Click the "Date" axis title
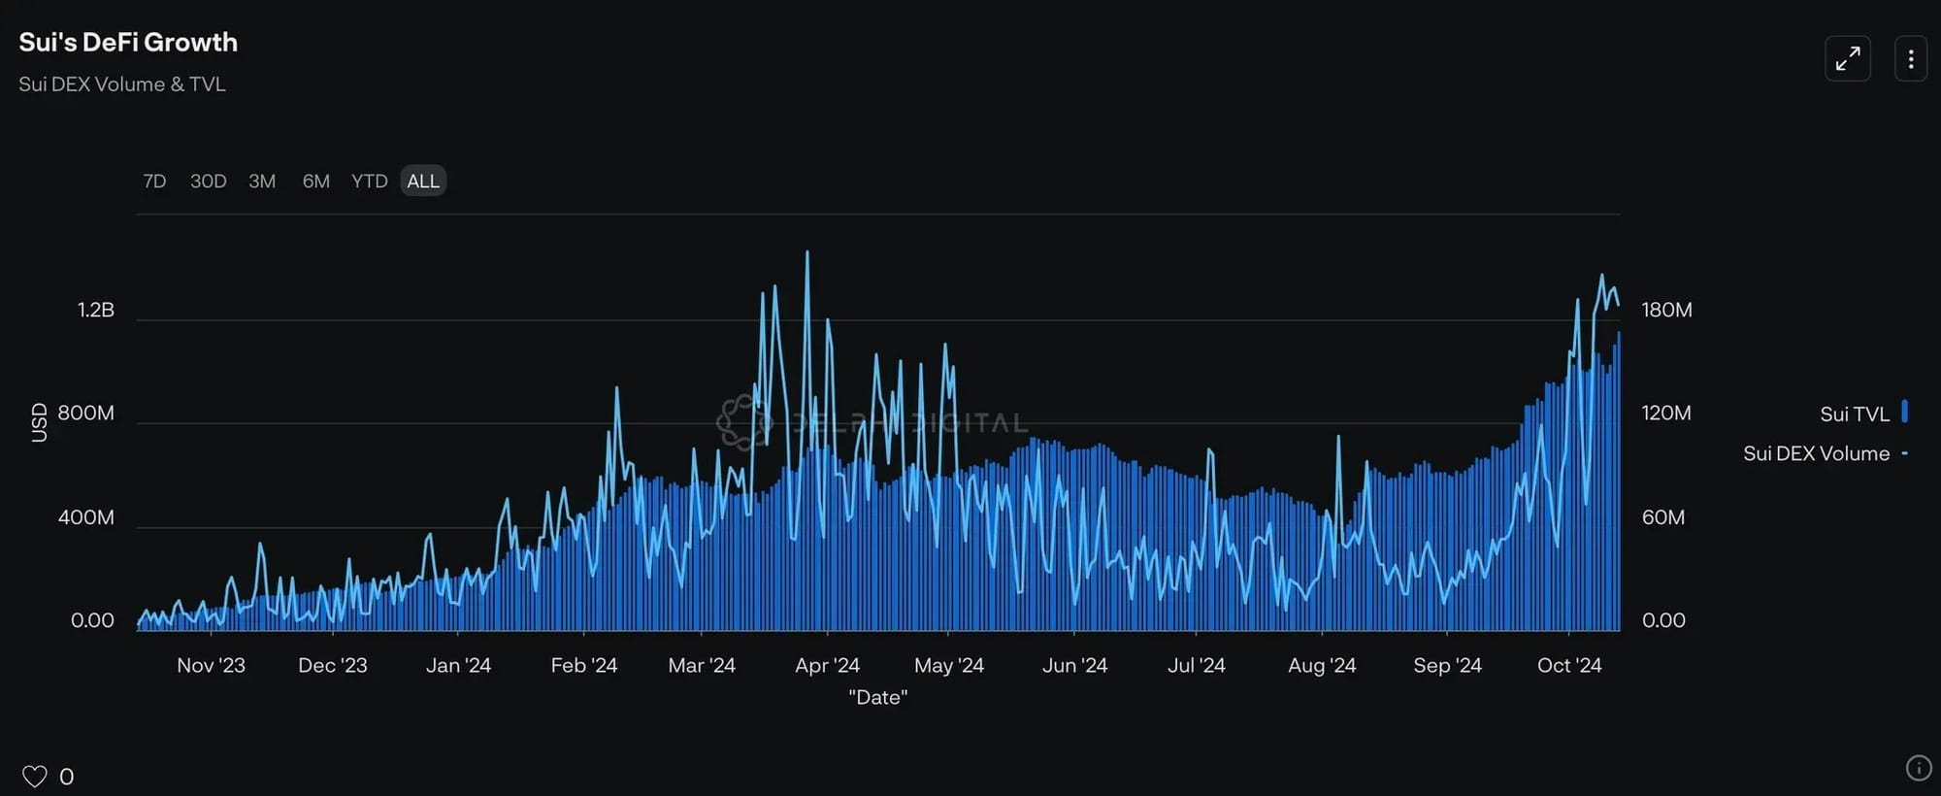 coord(878,697)
